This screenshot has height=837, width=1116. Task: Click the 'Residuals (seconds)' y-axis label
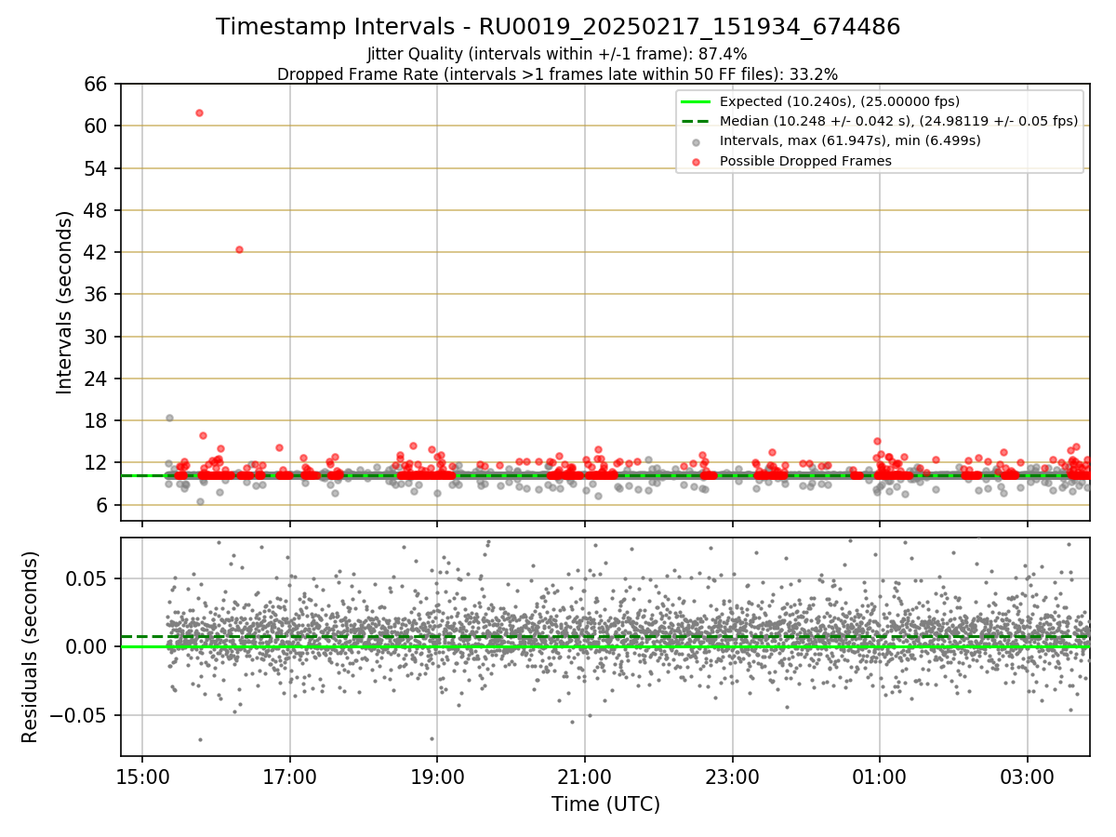point(31,646)
